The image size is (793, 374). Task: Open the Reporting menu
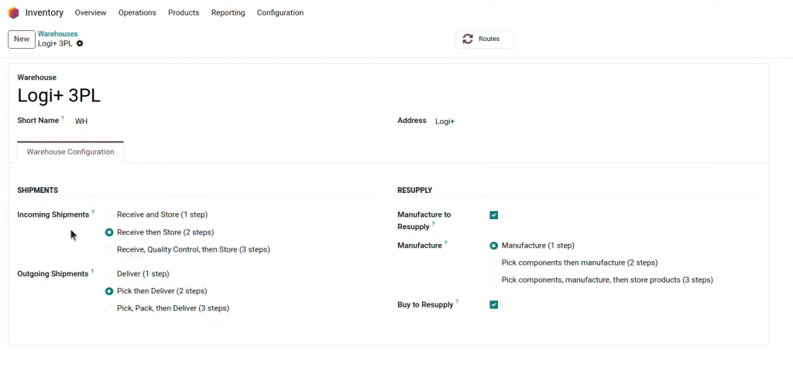tap(228, 12)
